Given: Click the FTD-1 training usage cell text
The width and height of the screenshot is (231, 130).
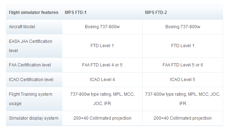Looking at the screenshot, I should tap(102, 99).
